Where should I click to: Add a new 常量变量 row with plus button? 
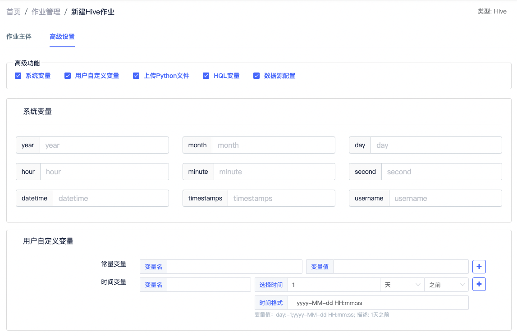[479, 267]
